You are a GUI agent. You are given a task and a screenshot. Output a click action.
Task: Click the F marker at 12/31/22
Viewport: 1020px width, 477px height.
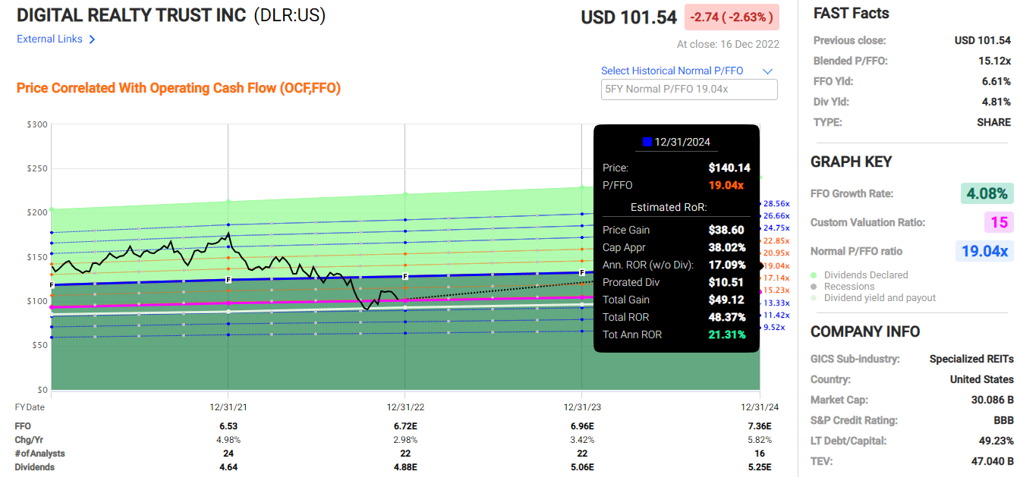tap(405, 277)
